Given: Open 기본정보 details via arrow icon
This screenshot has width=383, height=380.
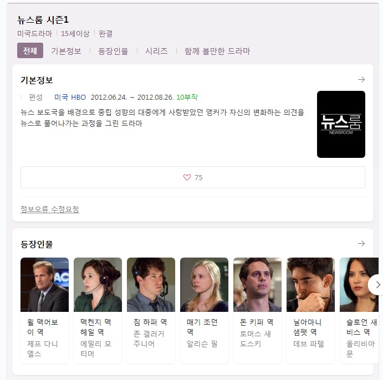Looking at the screenshot, I should (361, 80).
